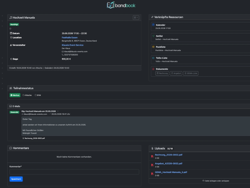Click the link icon beside Verknüpfte Ressourcen

point(152,17)
